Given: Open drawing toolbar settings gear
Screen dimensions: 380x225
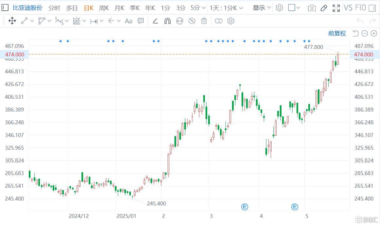Looking at the screenshot, I should pyautogui.click(x=231, y=21).
